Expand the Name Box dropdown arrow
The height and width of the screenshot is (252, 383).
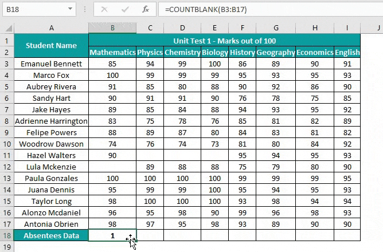71,9
